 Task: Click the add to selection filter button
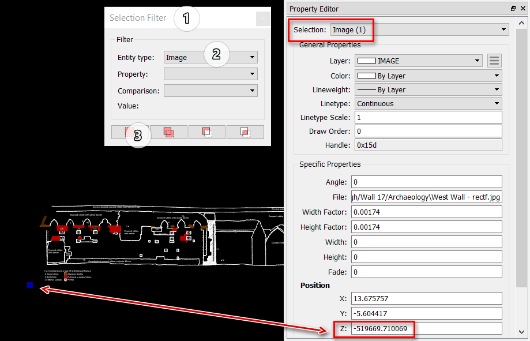click(168, 132)
